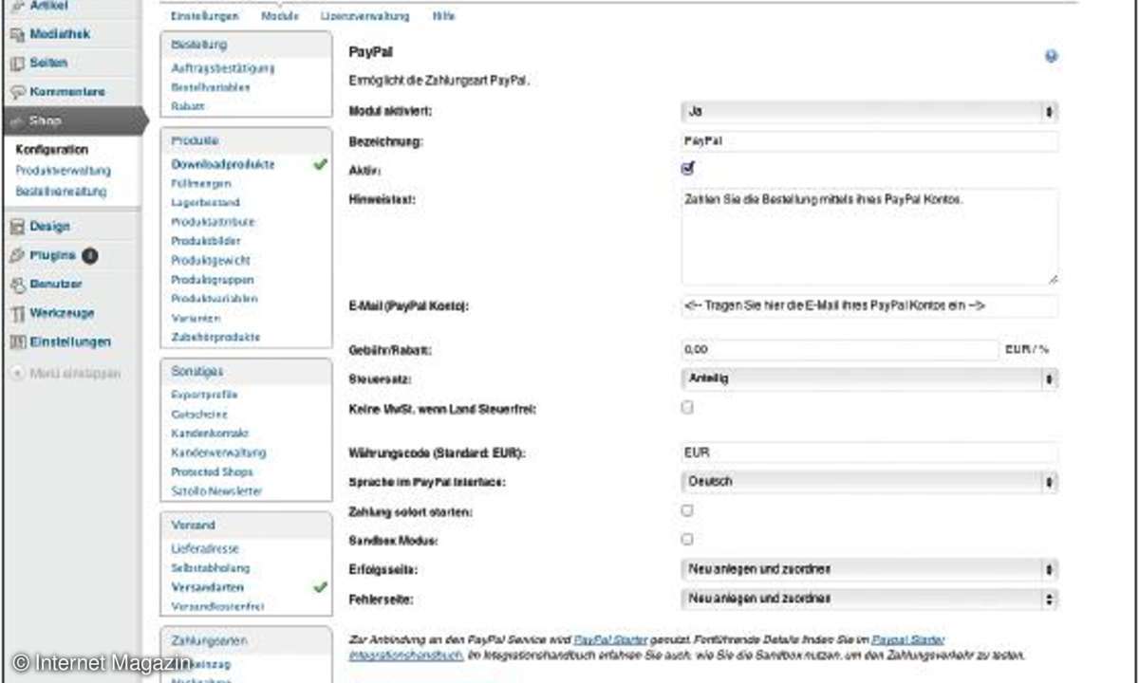1139x683 pixels.
Task: Open Produktverwaltung in the Shop submenu
Action: (x=64, y=171)
